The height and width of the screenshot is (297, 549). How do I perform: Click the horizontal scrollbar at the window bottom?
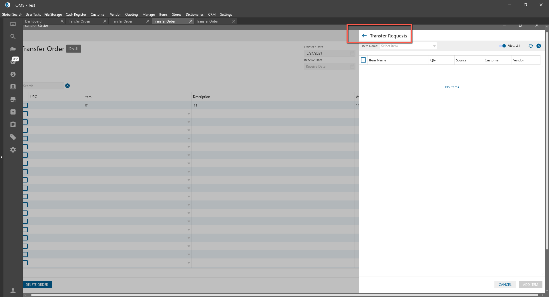[285, 295]
